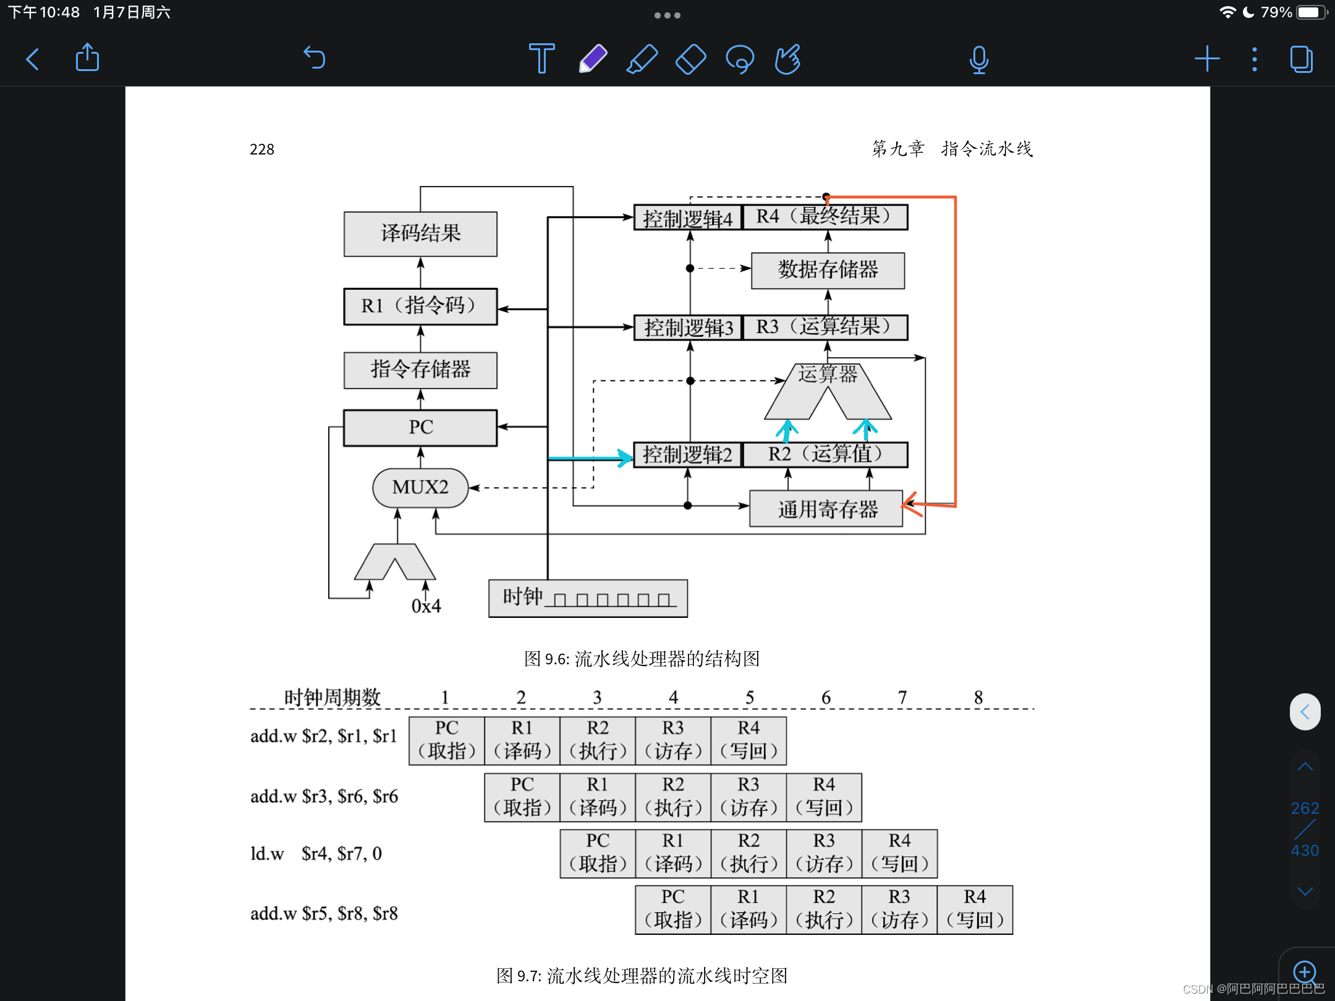Tap the 时钟周期数 table header
The width and height of the screenshot is (1335, 1001).
pyautogui.click(x=332, y=697)
